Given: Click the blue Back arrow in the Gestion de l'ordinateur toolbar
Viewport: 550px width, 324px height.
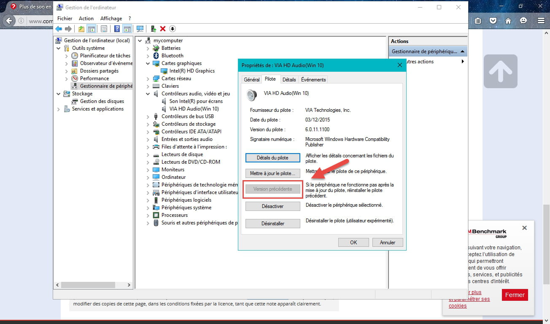Looking at the screenshot, I should click(59, 29).
